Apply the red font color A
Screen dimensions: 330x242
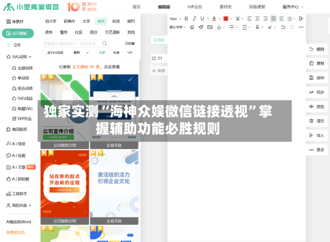pyautogui.click(x=214, y=18)
